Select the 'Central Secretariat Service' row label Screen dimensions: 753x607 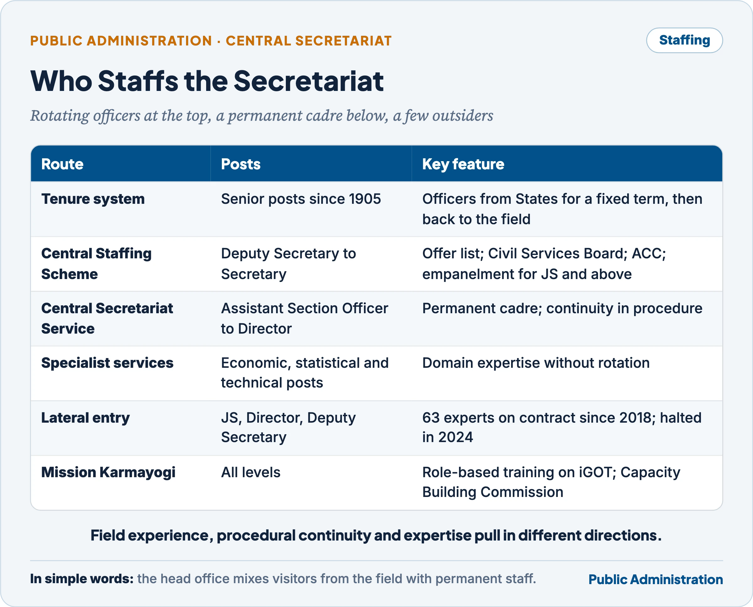coord(107,318)
